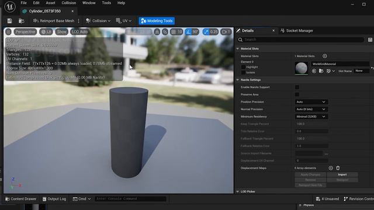The width and height of the screenshot is (374, 210).
Task: Toggle rotation snapping angle icon
Action: (188, 32)
